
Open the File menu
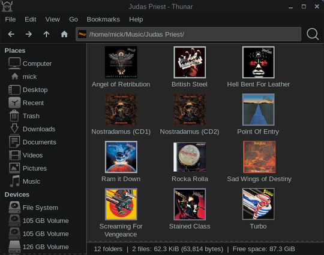pyautogui.click(x=10, y=19)
